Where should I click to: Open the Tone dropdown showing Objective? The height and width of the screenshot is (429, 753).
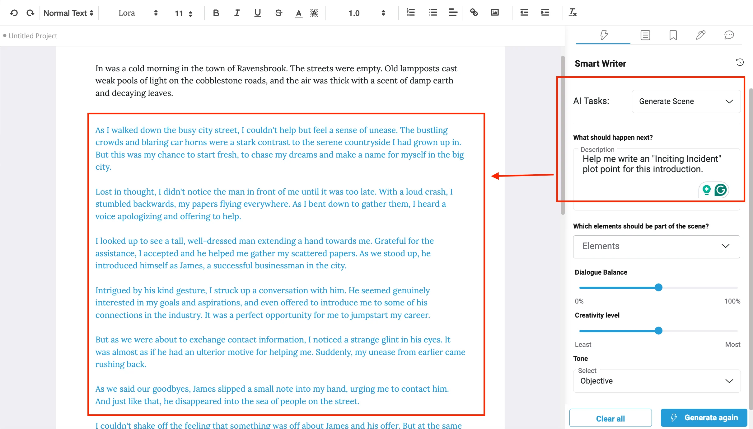click(656, 381)
